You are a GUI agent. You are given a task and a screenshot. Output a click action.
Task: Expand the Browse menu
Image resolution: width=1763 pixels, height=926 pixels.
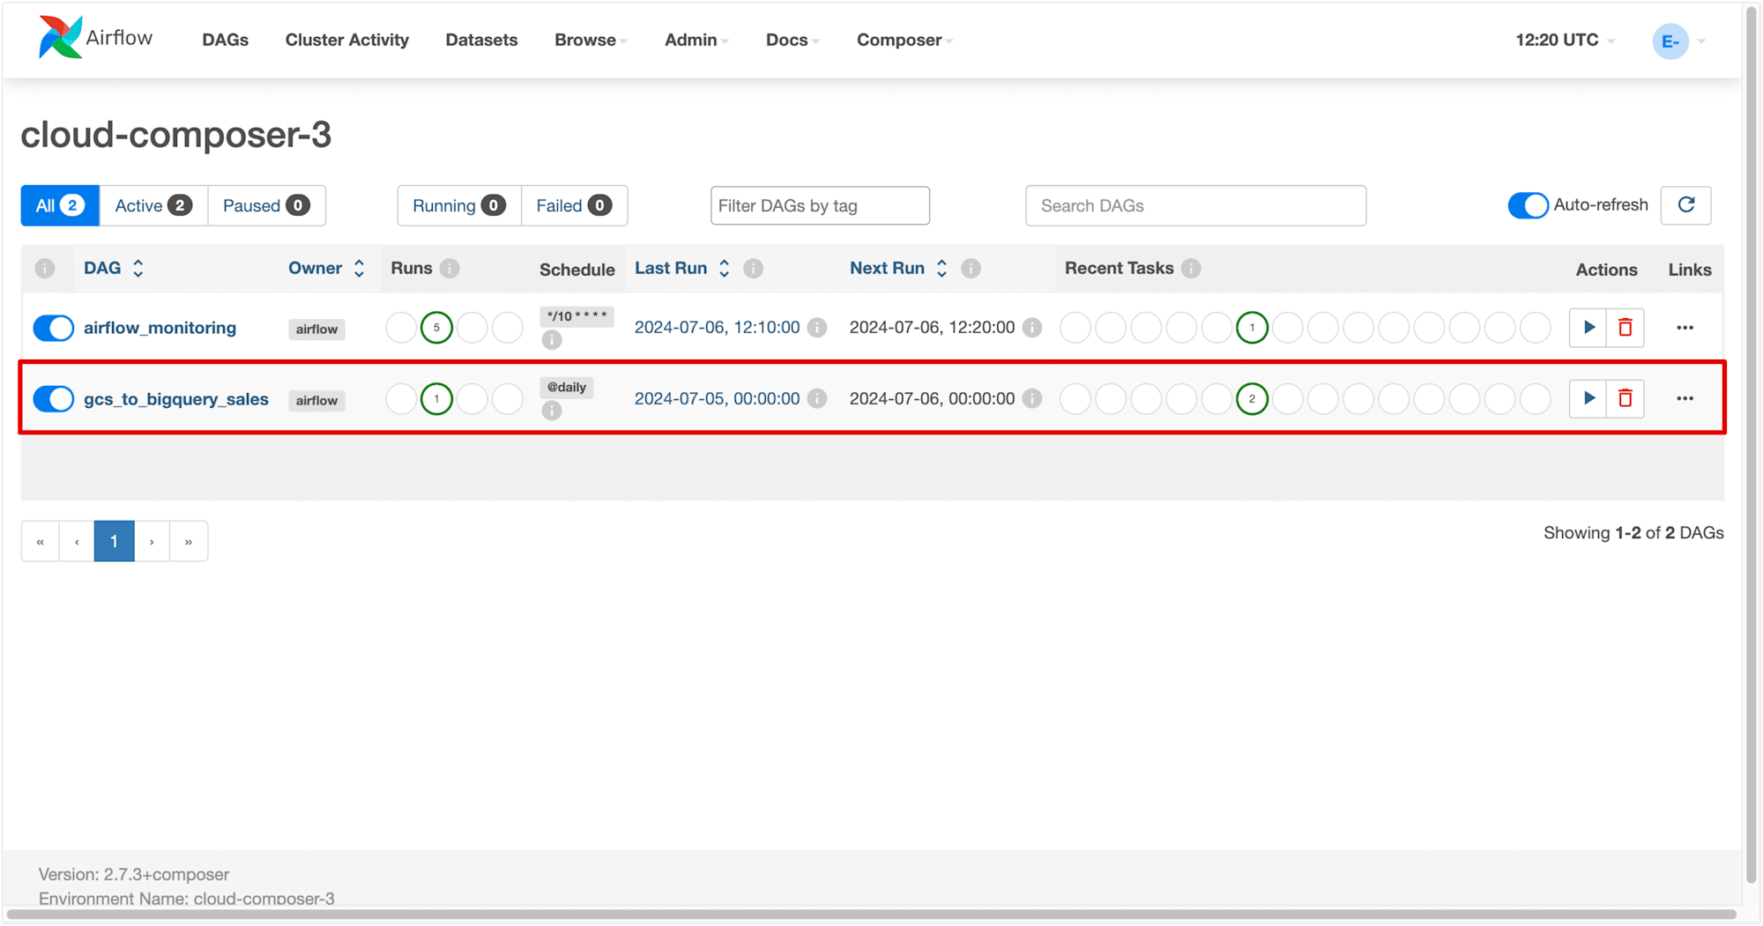pos(591,40)
